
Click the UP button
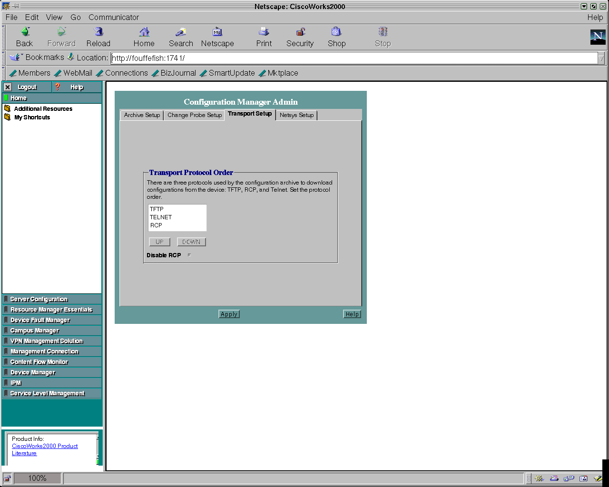click(x=159, y=242)
